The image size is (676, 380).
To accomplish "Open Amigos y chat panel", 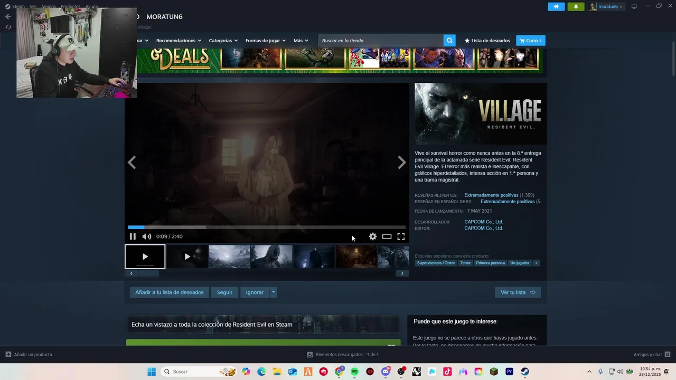I will click(x=652, y=355).
